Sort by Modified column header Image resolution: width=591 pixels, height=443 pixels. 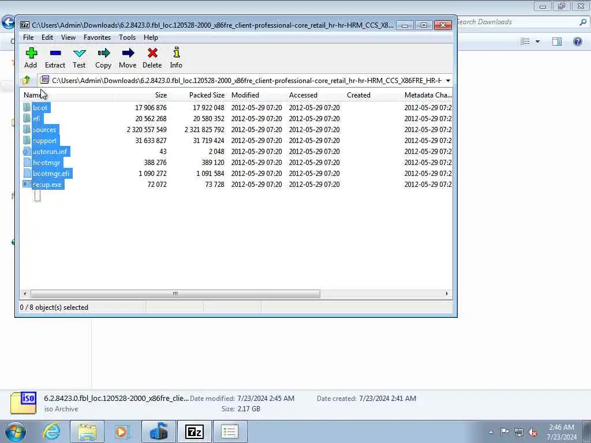[257, 95]
